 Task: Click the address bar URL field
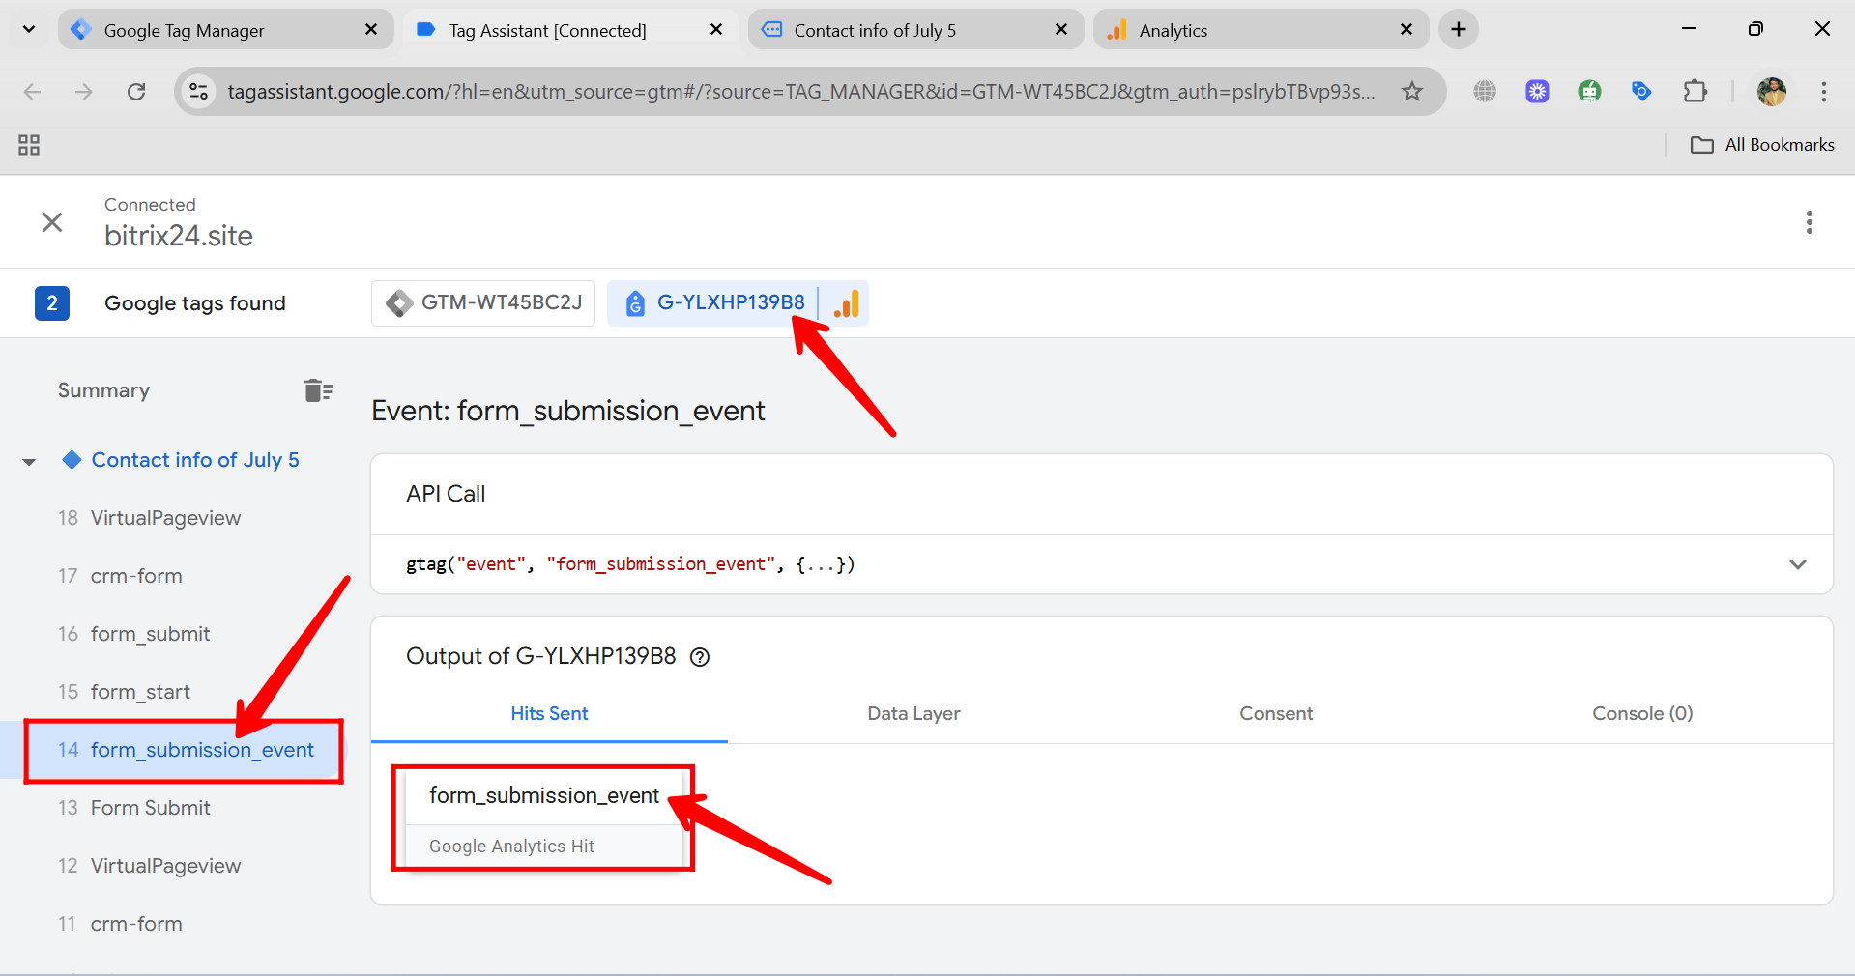[800, 92]
